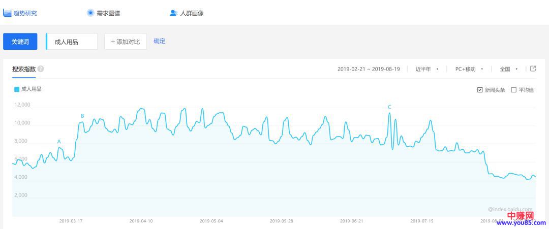
Task: Click news marker A on the chart
Action: tap(59, 142)
